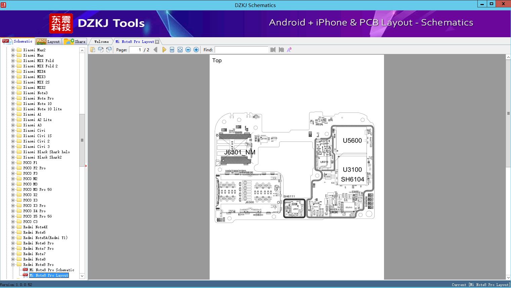Expand the POCO F2 Pro folder
The image size is (511, 288).
[x=13, y=168]
